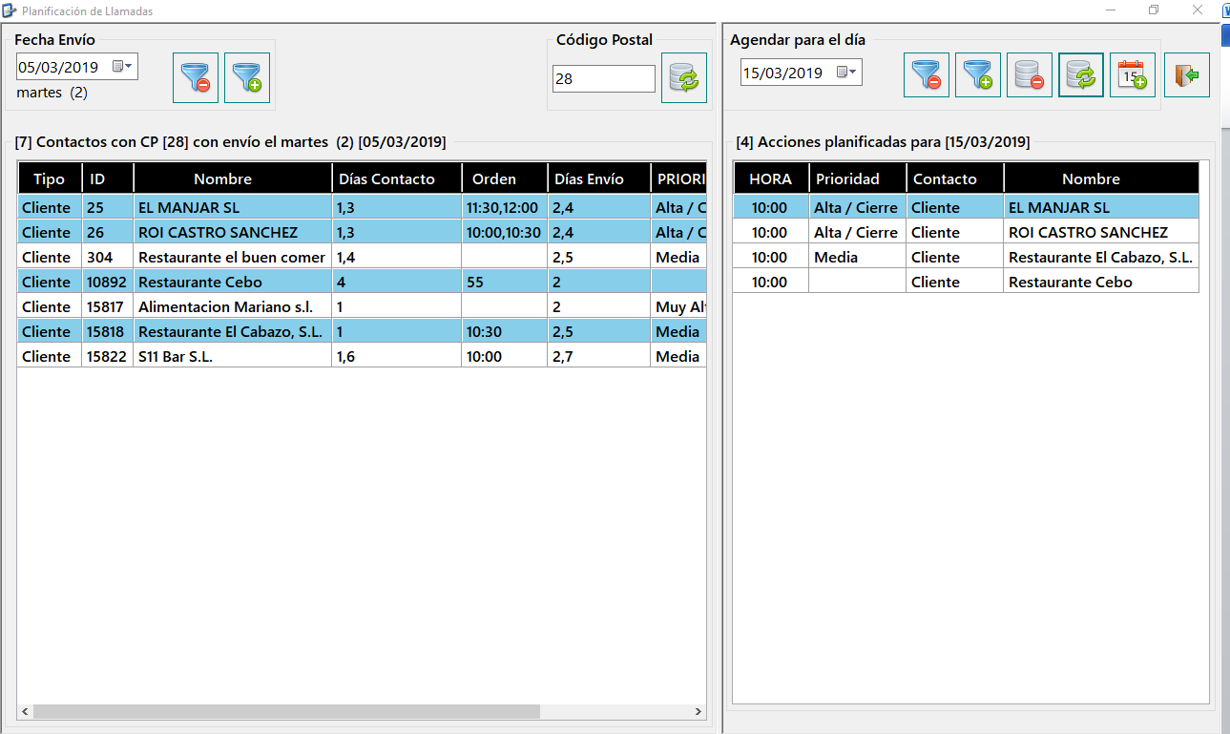Click the scroll right arrow of contacts table

[698, 712]
